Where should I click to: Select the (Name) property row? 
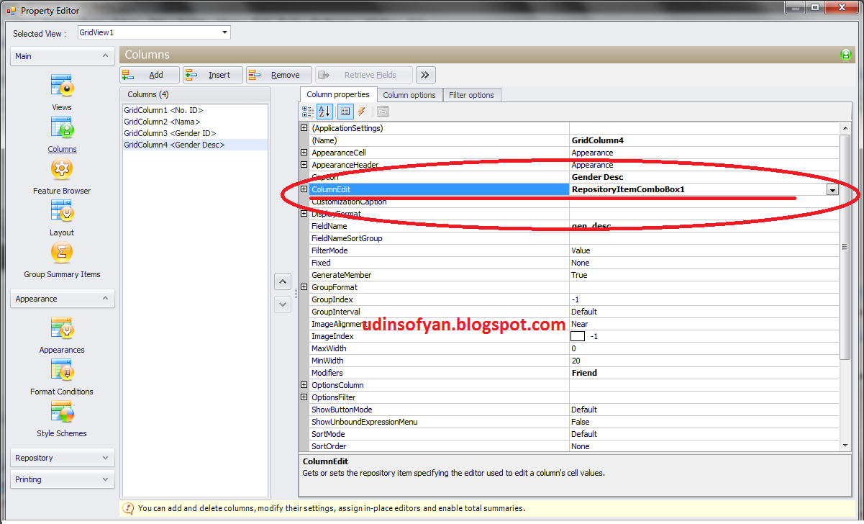(x=574, y=140)
